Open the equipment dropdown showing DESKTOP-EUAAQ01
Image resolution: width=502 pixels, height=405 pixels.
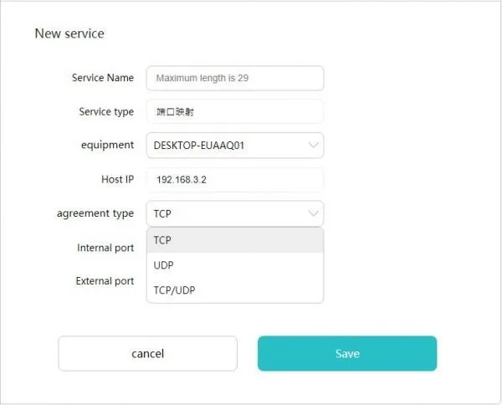[x=226, y=146]
